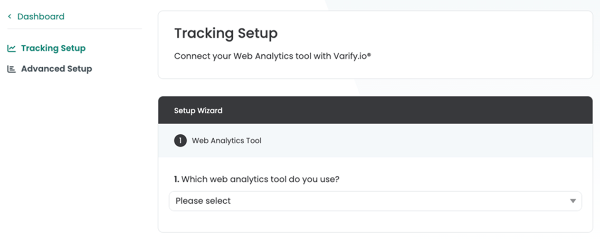Click the circled step number 1 badge

180,141
